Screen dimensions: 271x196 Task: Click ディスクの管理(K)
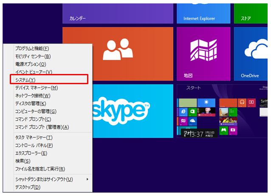coord(30,103)
